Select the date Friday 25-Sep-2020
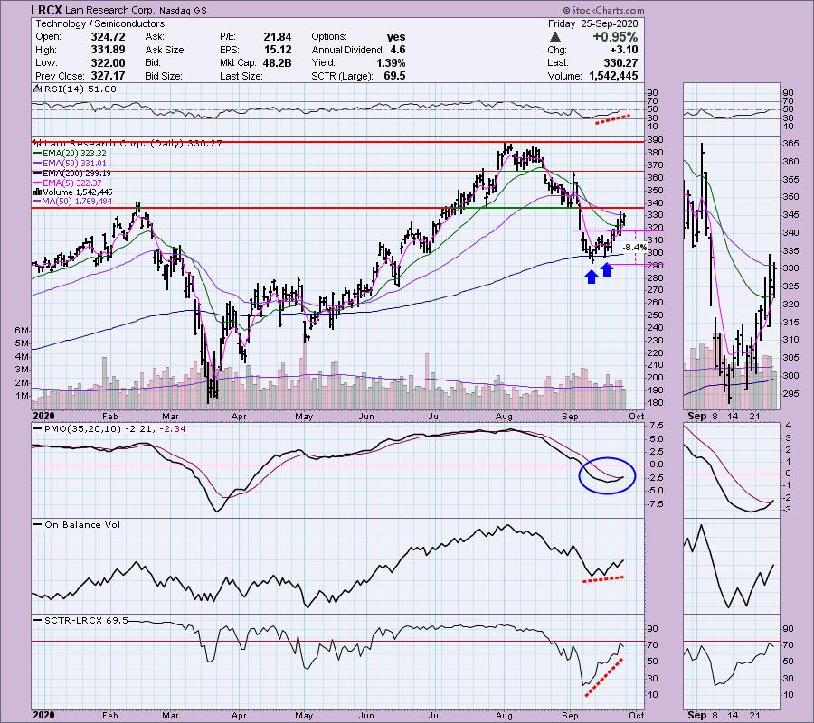Screen dimensions: 814x723 tap(592, 23)
